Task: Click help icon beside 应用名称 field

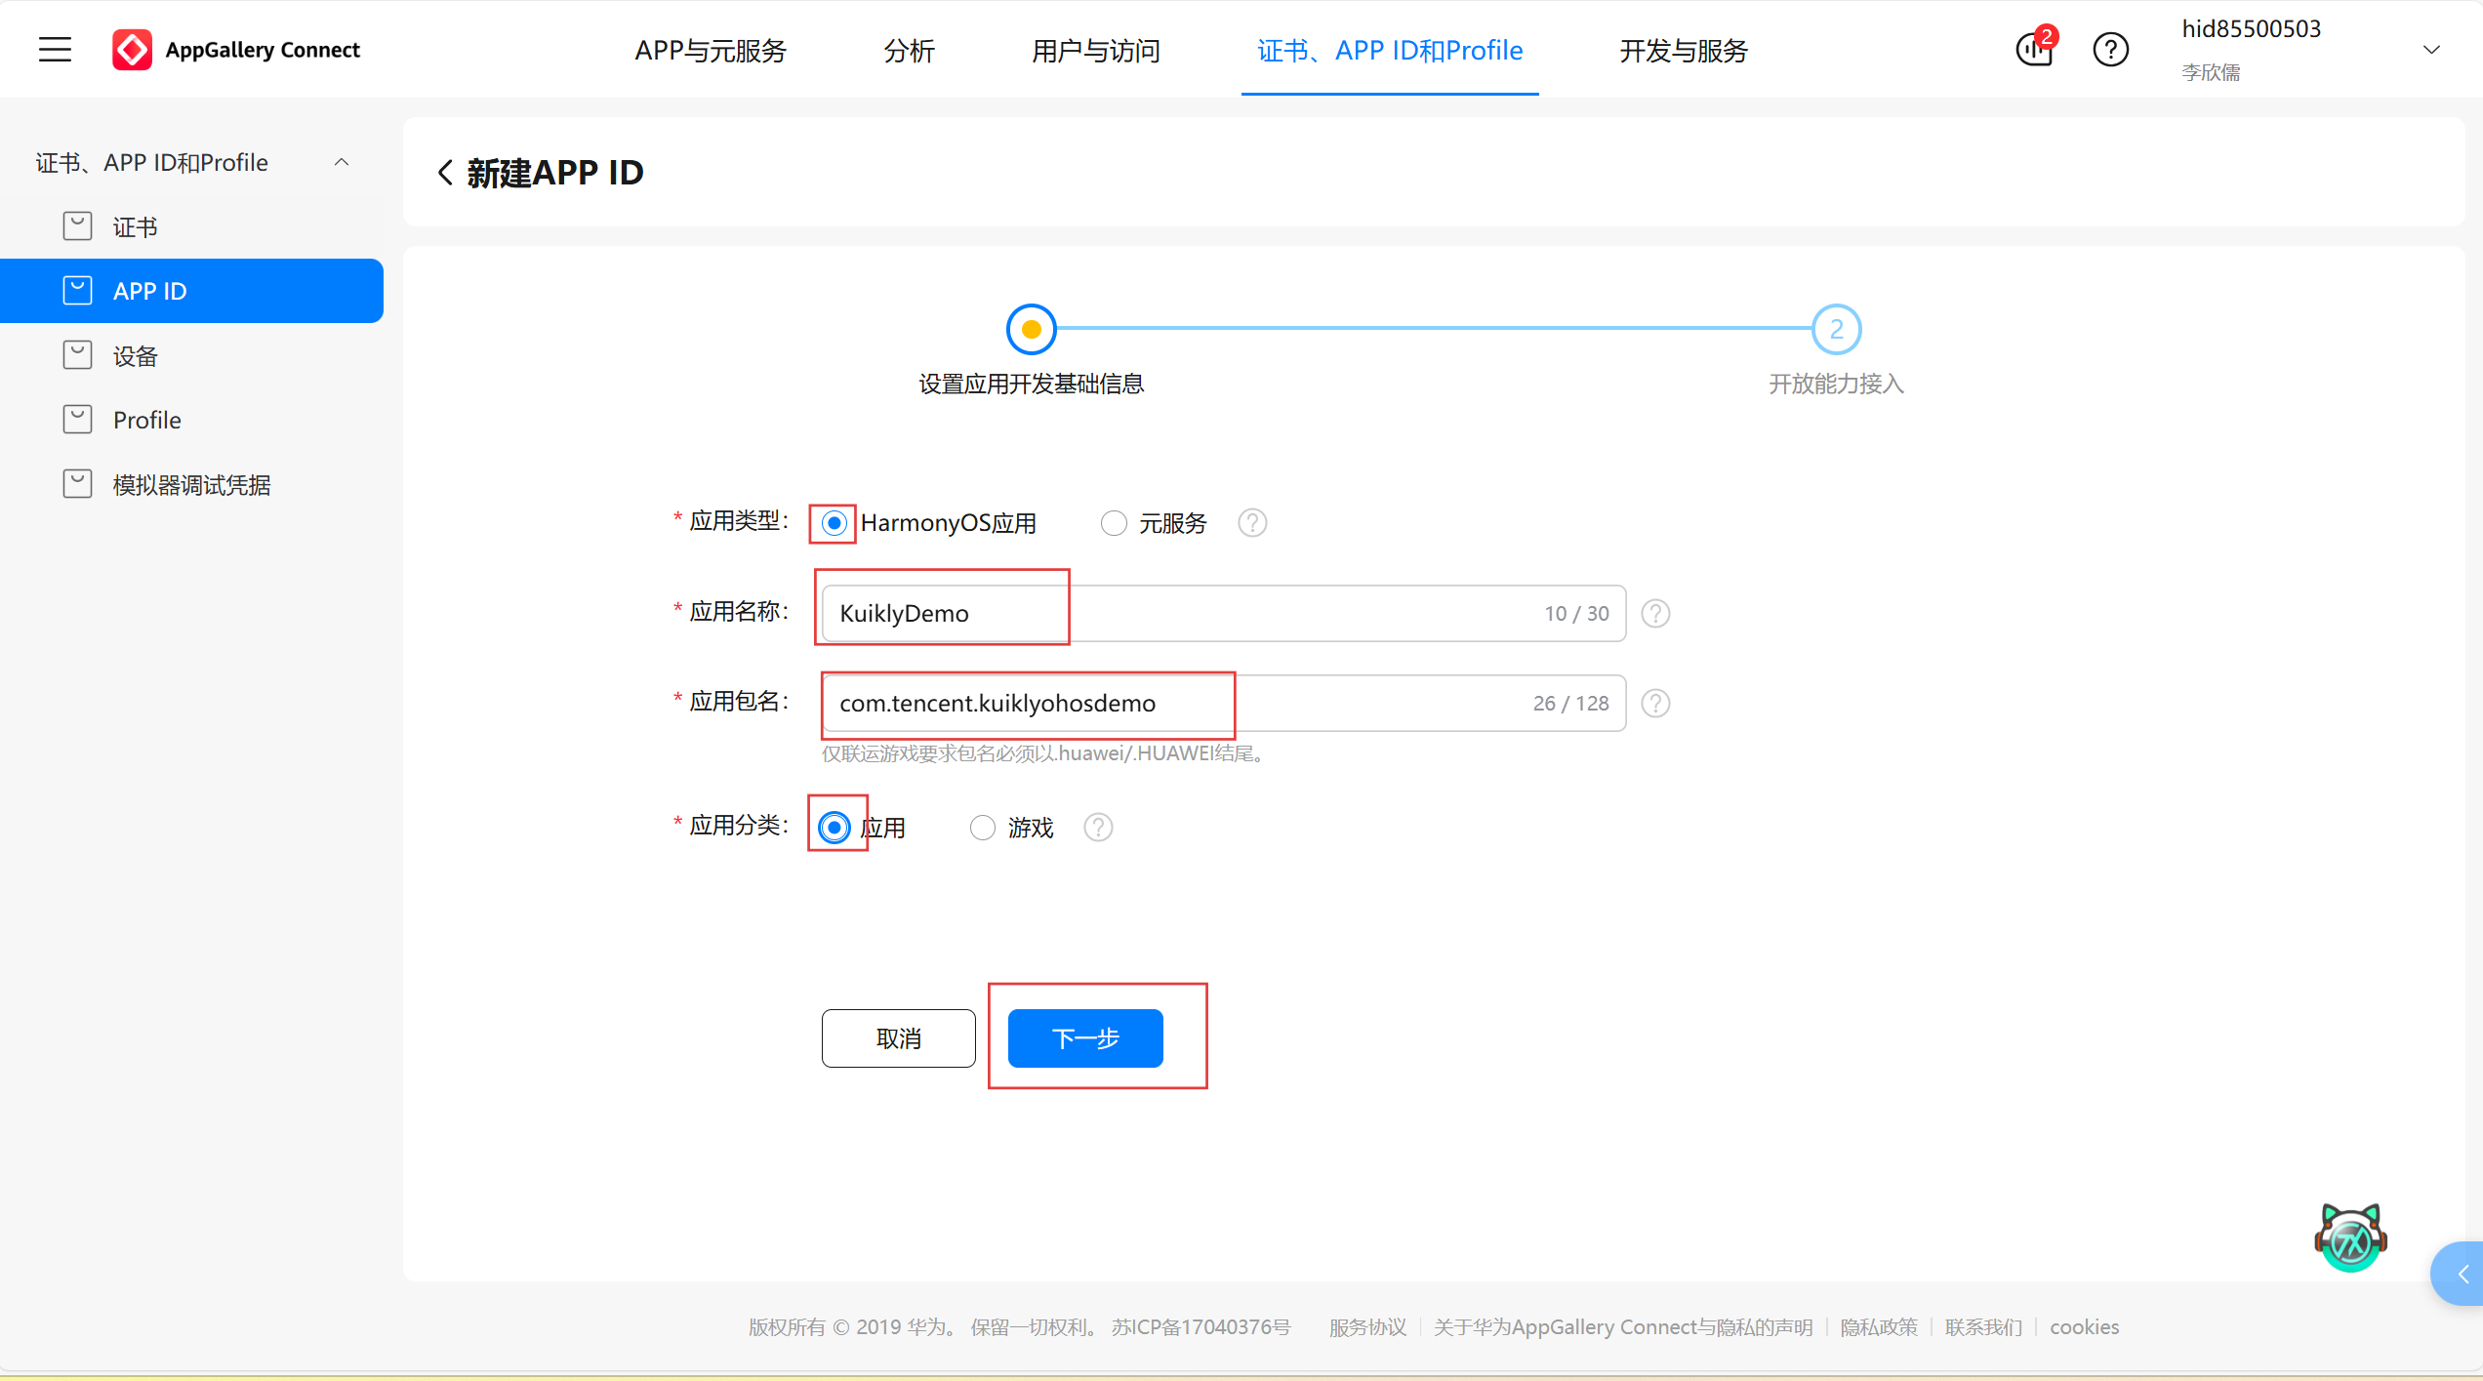Action: (1655, 613)
